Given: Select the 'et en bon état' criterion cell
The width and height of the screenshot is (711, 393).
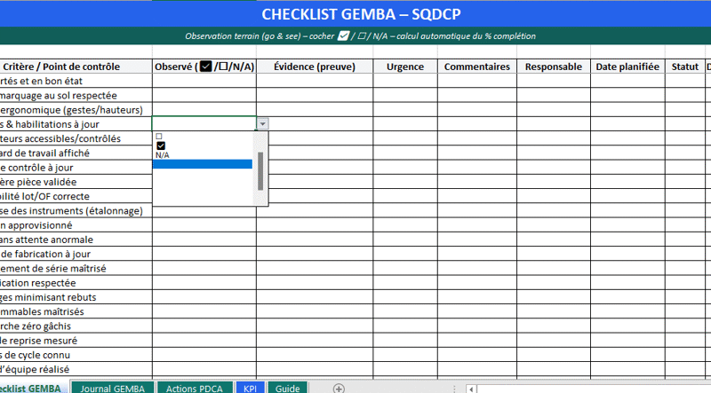Looking at the screenshot, I should (76, 81).
